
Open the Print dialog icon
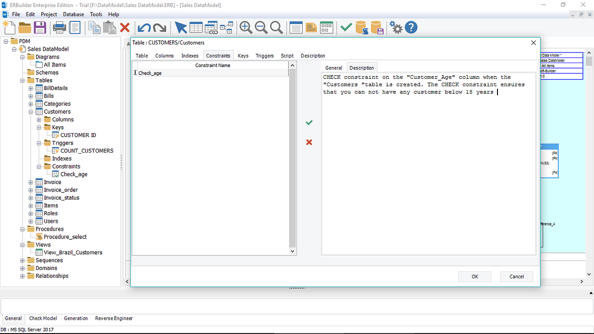59,27
